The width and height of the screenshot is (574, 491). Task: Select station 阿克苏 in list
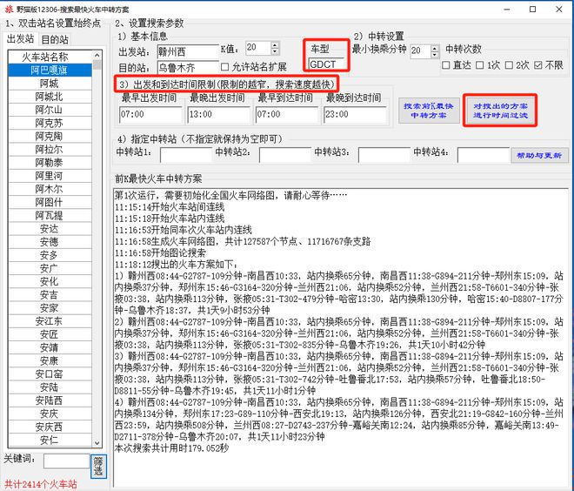pyautogui.click(x=50, y=123)
